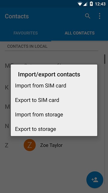Tap the Z section index letter

(x=7, y=145)
